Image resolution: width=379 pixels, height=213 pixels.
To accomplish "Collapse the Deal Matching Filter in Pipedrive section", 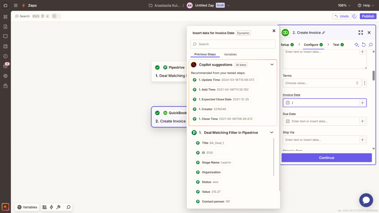I will point(272,133).
